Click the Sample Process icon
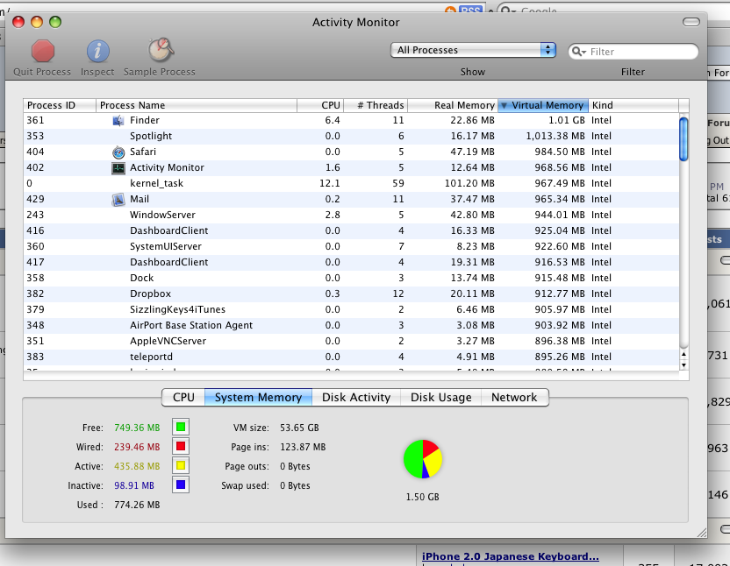Viewport: 730px width, 566px height. pos(161,50)
